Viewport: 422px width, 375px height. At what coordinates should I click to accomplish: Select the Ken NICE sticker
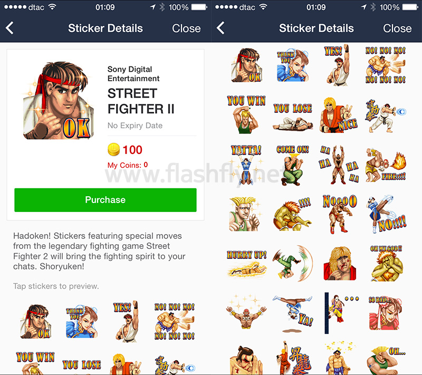[x=339, y=115]
